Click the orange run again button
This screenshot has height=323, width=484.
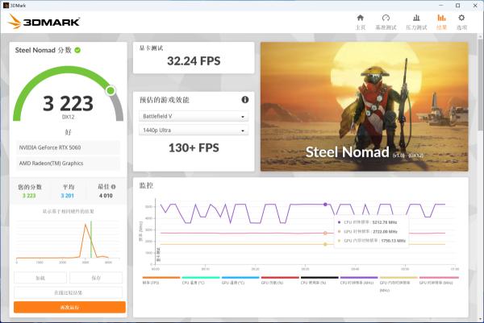pos(69,307)
